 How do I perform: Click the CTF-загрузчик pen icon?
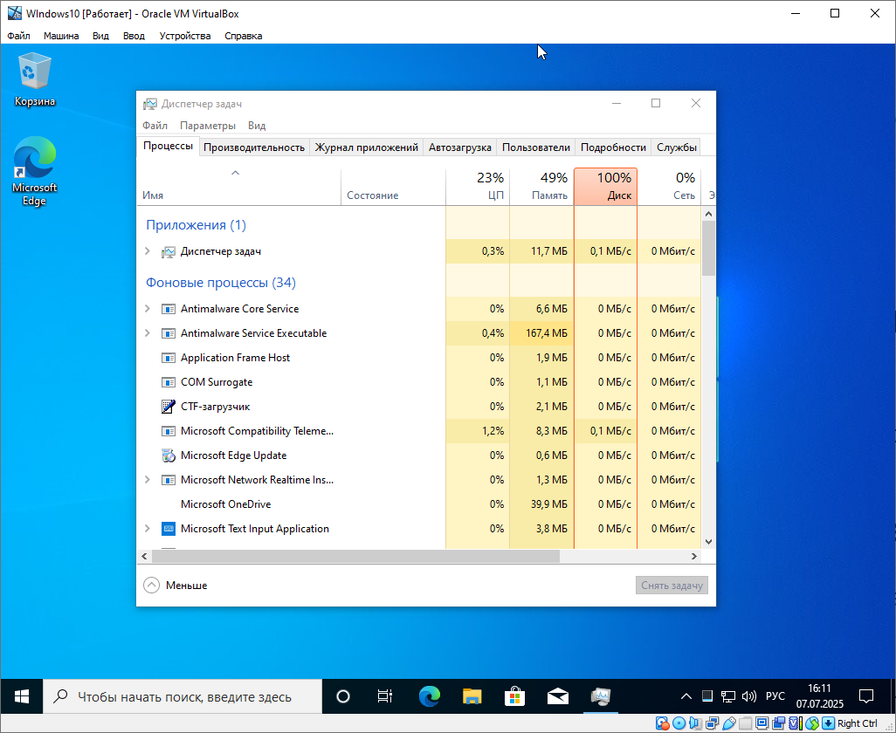[x=168, y=407]
